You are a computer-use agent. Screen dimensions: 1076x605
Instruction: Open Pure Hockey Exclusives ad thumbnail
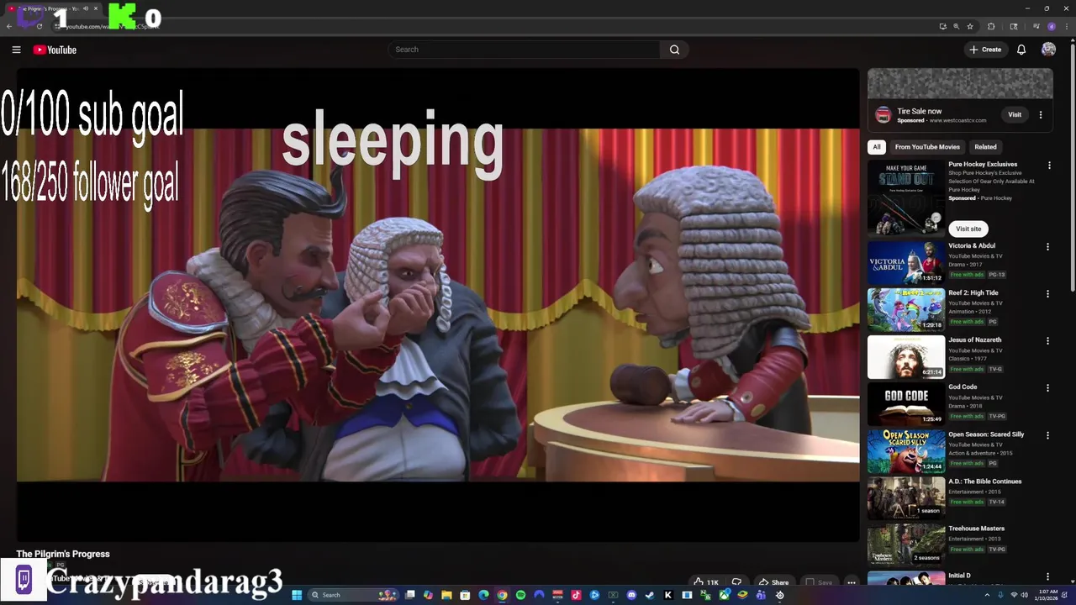pyautogui.click(x=906, y=199)
